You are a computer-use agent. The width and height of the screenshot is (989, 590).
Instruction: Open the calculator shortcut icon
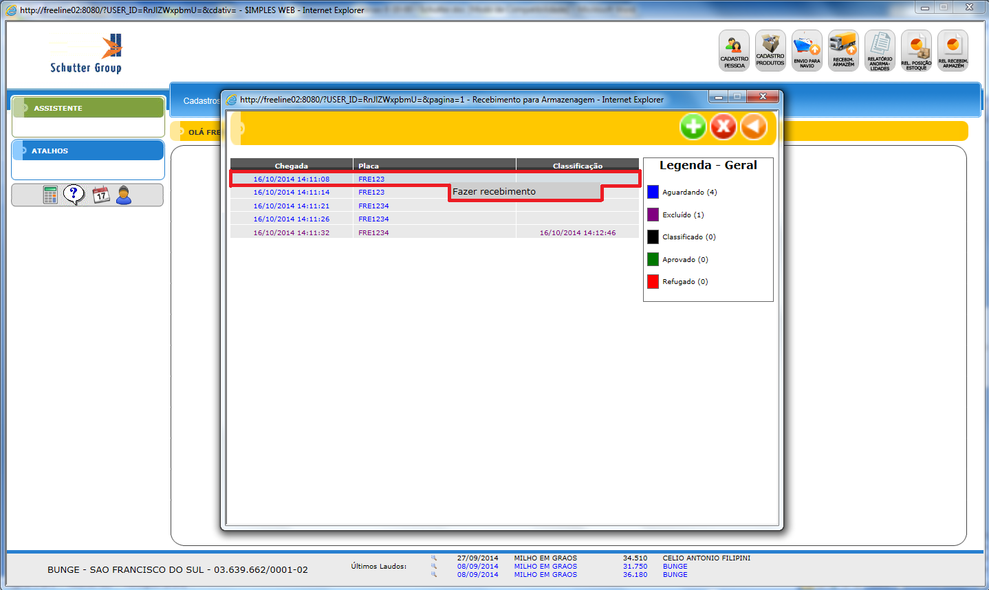point(50,195)
